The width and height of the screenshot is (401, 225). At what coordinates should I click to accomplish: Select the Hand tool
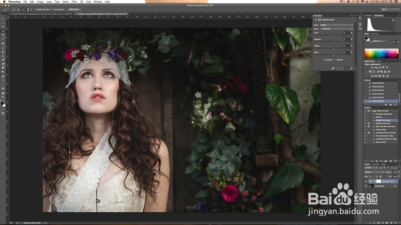coord(3,93)
